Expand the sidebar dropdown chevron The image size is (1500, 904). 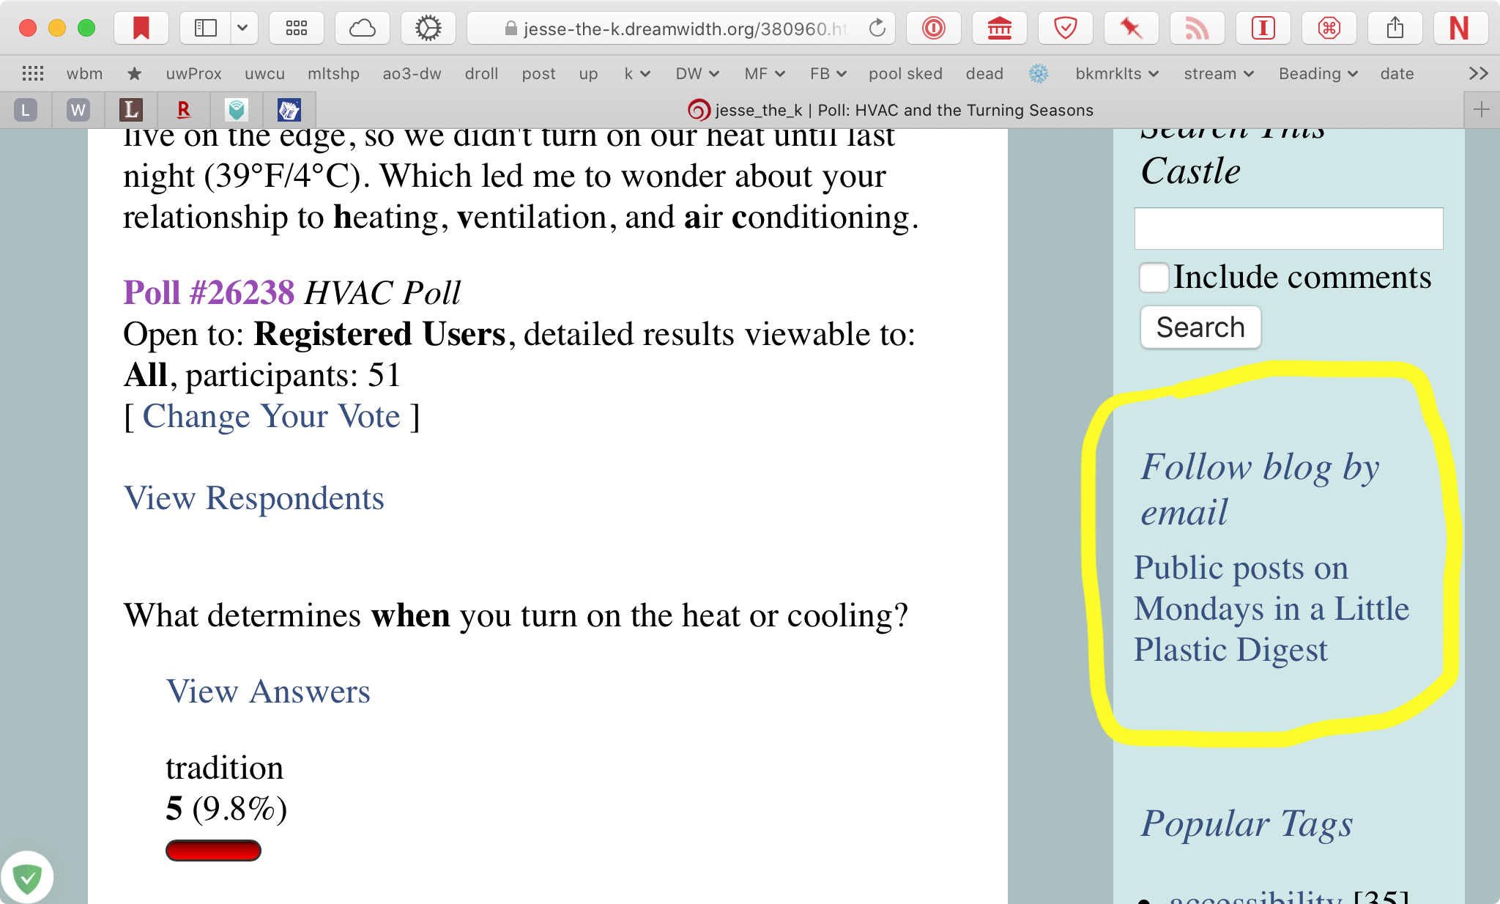(242, 29)
